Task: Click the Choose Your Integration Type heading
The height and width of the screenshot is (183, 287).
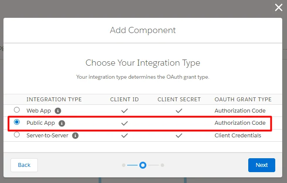Action: (143, 63)
